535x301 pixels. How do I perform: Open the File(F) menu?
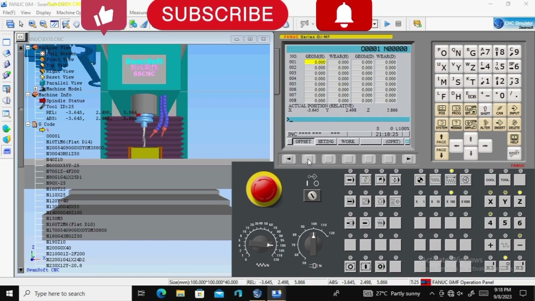[x=9, y=13]
